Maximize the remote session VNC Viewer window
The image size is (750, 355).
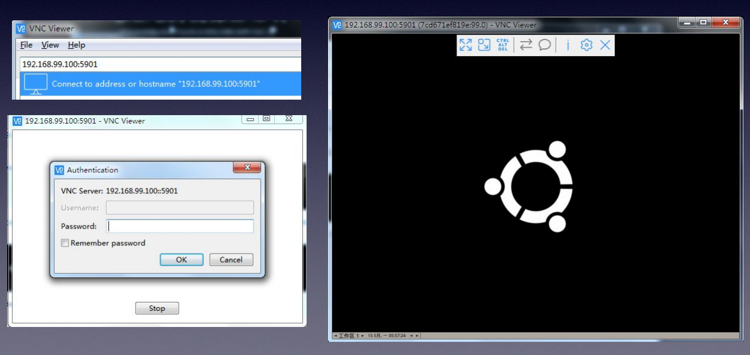[x=703, y=22]
